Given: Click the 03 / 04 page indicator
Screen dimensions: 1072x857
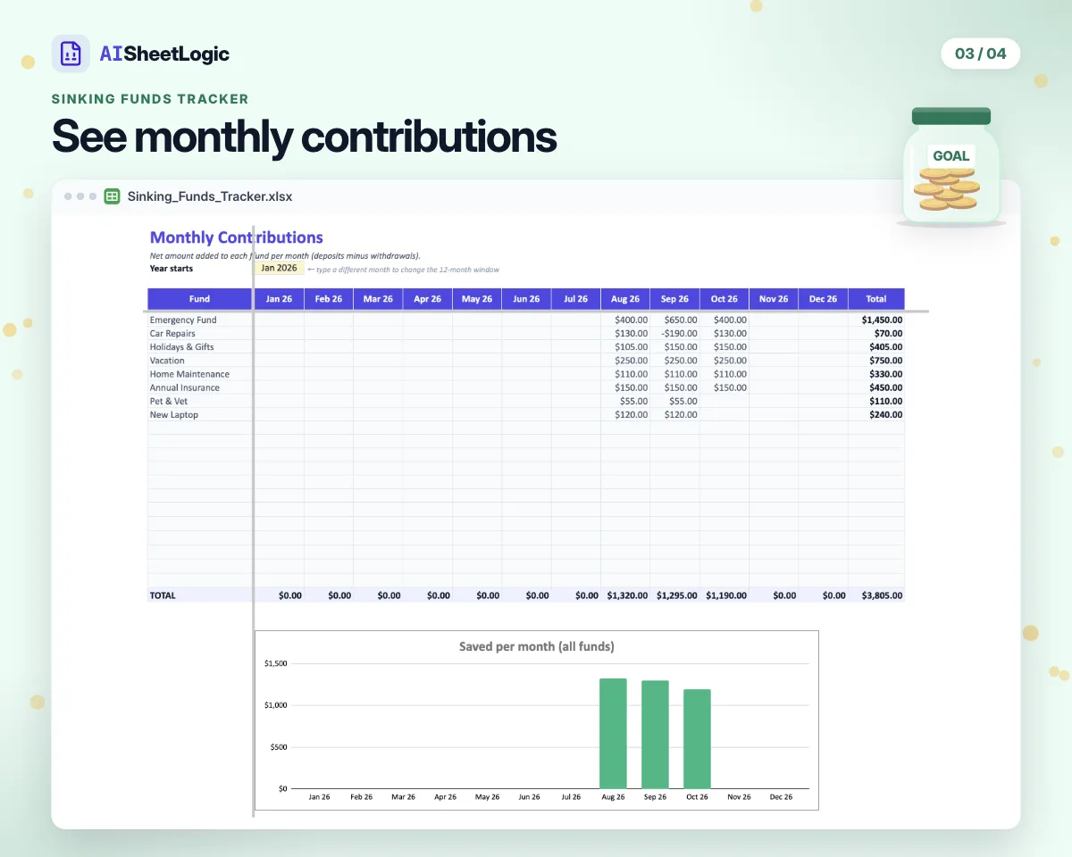Looking at the screenshot, I should [980, 54].
